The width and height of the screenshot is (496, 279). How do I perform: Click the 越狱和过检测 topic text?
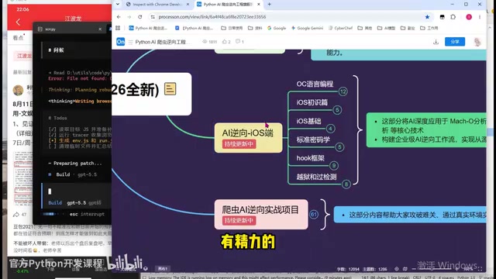[x=316, y=177]
